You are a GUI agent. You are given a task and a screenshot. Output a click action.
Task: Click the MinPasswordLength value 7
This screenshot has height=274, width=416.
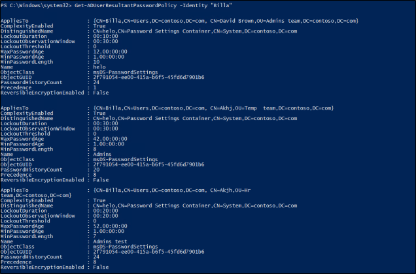[94, 239]
